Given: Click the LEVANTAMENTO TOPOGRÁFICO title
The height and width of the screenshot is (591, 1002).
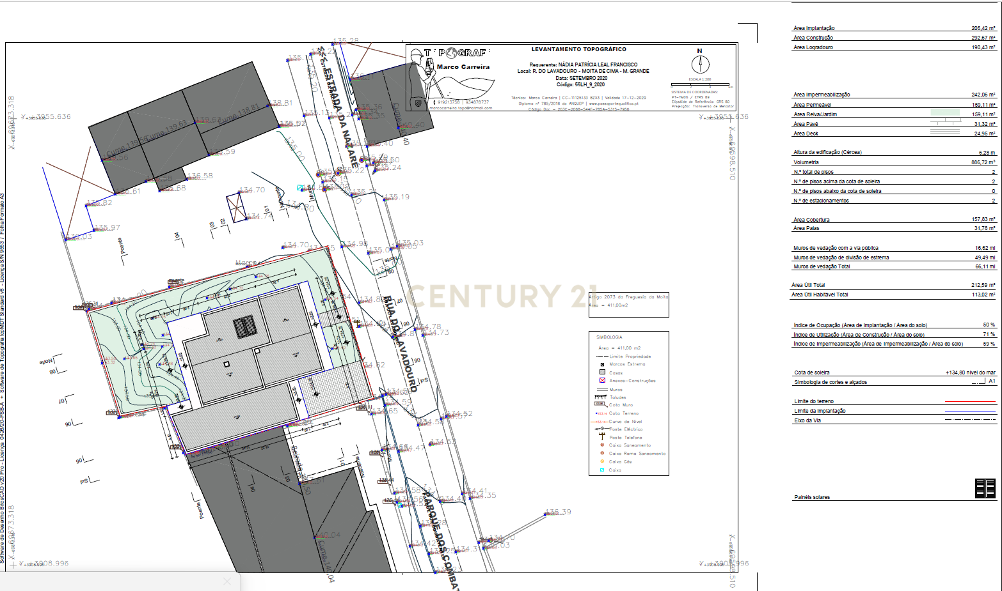Looking at the screenshot, I should pos(578,49).
